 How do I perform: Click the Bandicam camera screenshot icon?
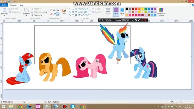[135, 20]
